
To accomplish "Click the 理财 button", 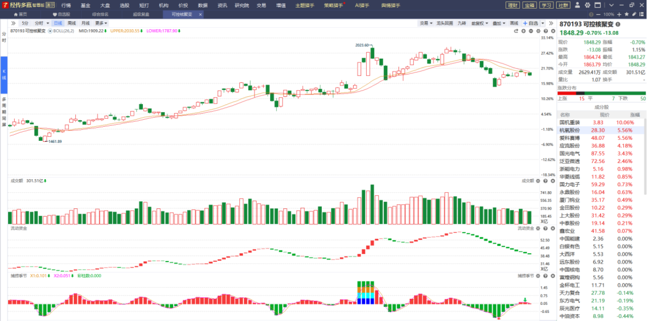I will click(513, 5).
